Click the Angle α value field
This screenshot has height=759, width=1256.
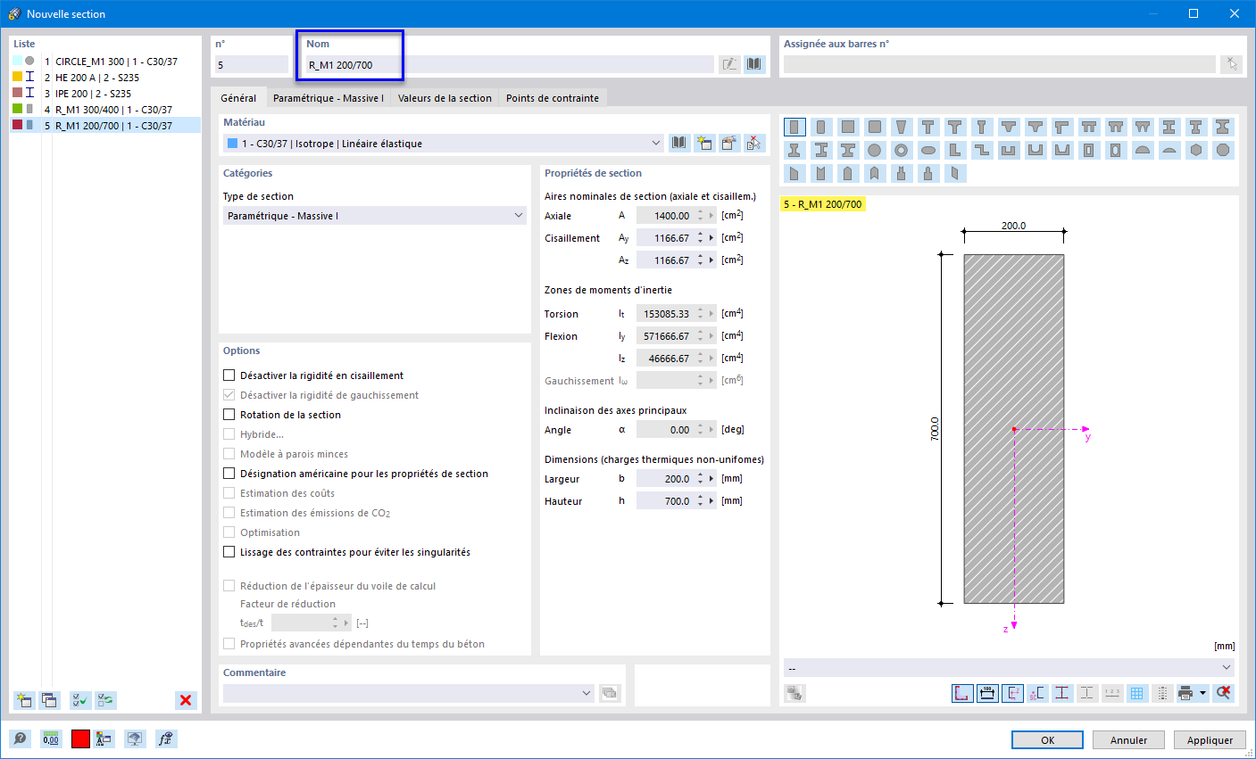(664, 429)
